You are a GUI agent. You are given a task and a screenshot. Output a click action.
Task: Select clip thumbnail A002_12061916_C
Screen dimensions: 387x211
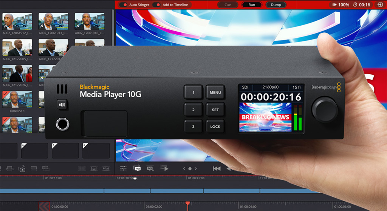pyautogui.click(x=90, y=21)
